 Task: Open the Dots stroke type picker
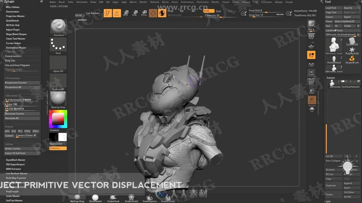[58, 46]
